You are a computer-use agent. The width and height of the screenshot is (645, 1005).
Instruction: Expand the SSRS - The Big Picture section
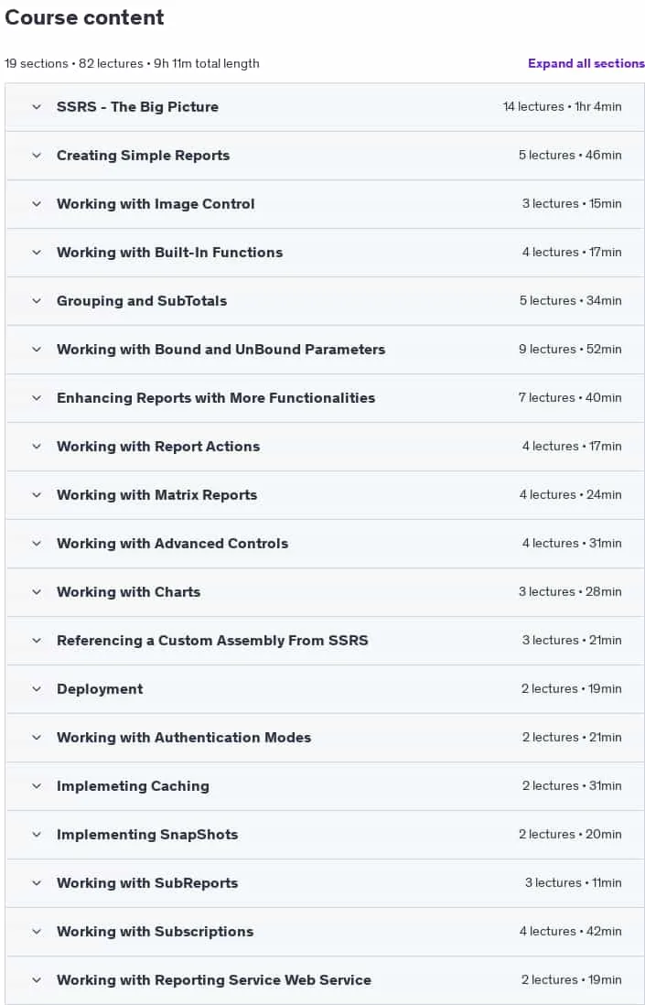click(325, 107)
